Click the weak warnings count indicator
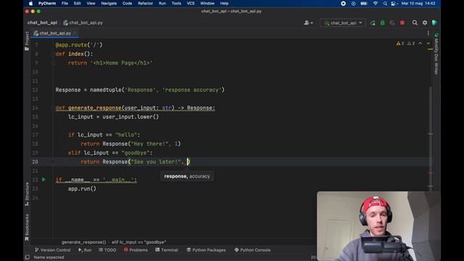 tap(411, 43)
